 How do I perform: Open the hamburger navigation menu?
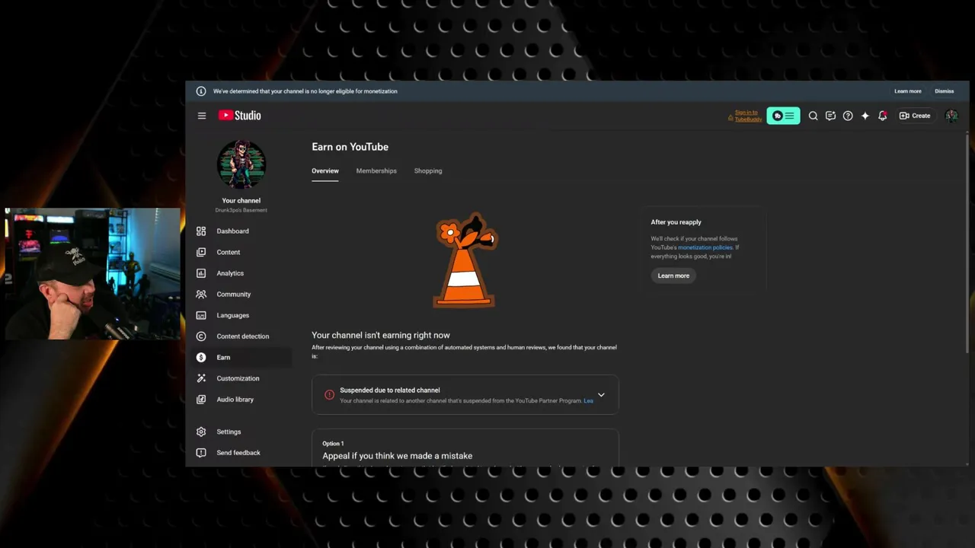click(x=202, y=116)
